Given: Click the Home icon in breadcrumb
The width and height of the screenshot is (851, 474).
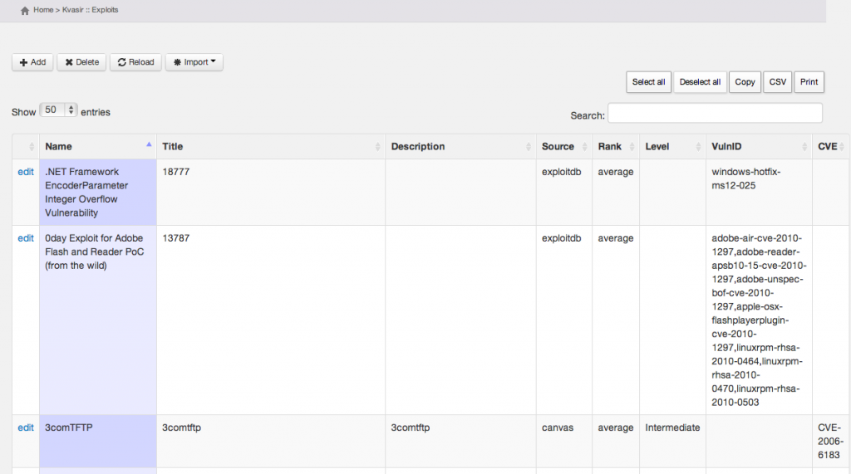Looking at the screenshot, I should 25,10.
